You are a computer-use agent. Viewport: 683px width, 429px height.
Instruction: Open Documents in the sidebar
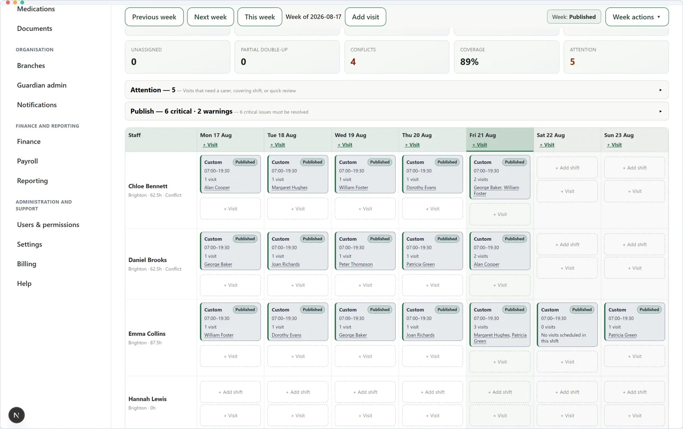pos(35,29)
